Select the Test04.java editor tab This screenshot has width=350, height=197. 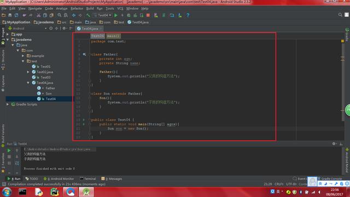pyautogui.click(x=89, y=28)
